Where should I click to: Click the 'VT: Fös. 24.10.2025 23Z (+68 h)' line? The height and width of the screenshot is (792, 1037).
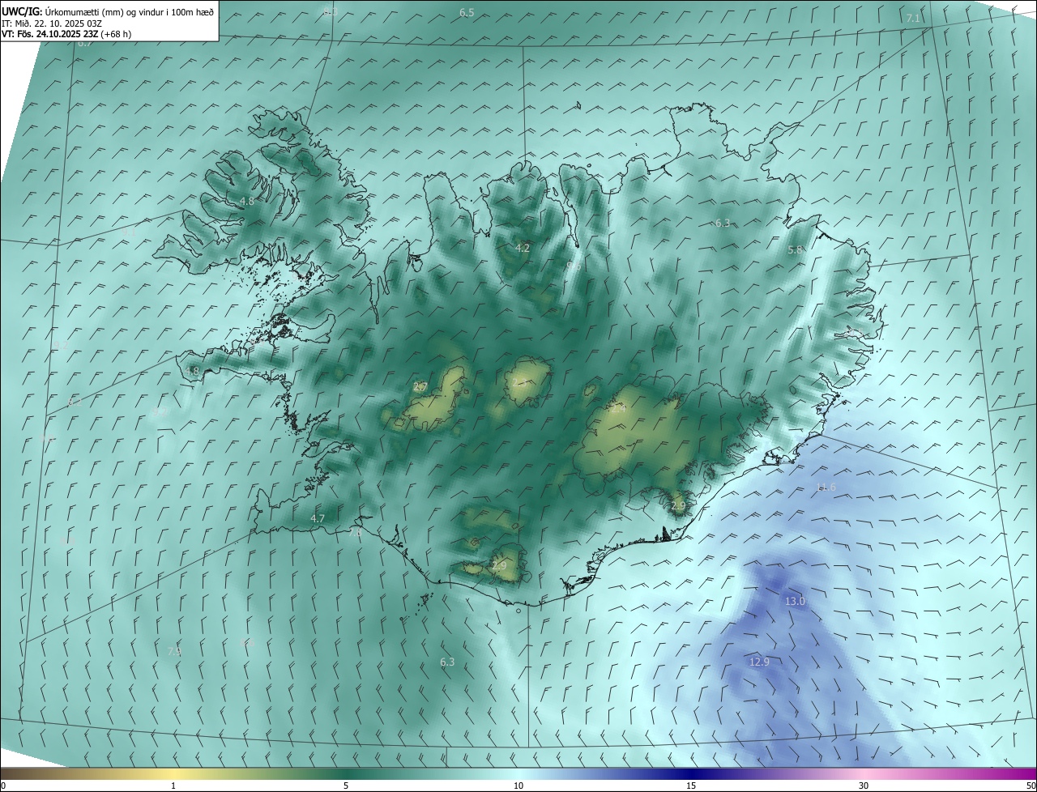point(66,33)
